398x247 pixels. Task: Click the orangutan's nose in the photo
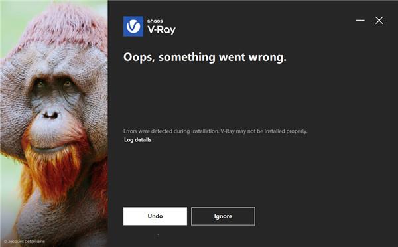coord(50,115)
